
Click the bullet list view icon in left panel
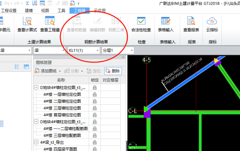17,67
